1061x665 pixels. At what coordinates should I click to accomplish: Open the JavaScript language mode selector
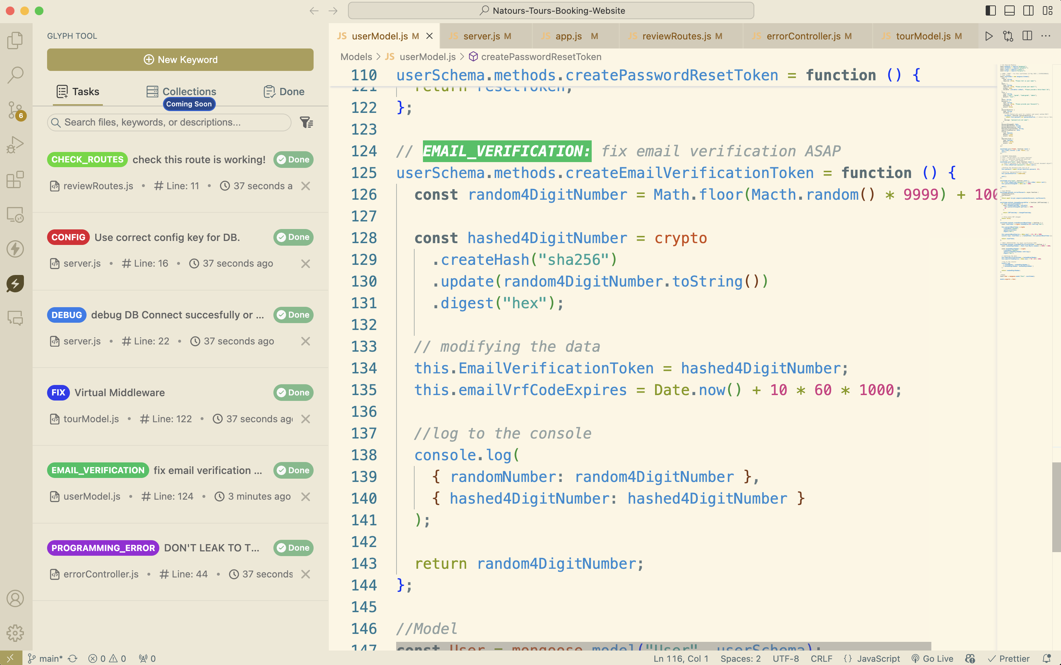(878, 658)
